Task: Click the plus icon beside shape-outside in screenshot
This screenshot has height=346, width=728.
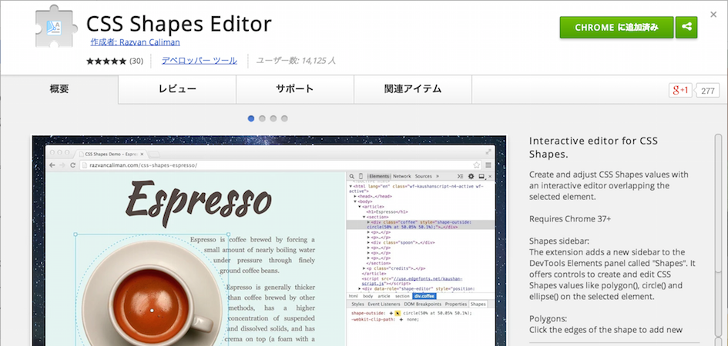Action: tap(391, 314)
